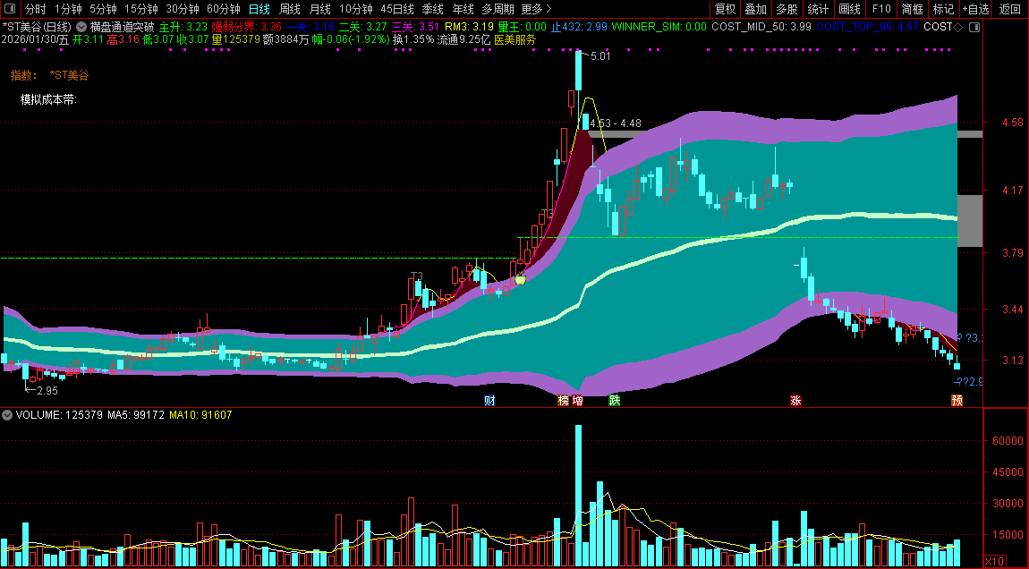Click the 5.01 high price label
Screen dimensions: 1029x569
[x=600, y=55]
